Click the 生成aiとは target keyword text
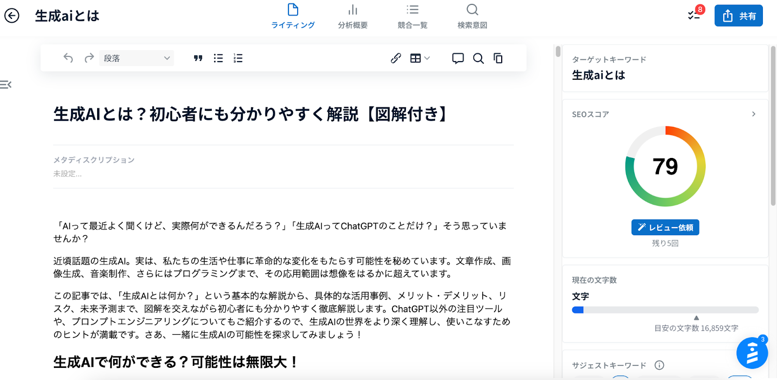This screenshot has width=777, height=380. coord(598,75)
